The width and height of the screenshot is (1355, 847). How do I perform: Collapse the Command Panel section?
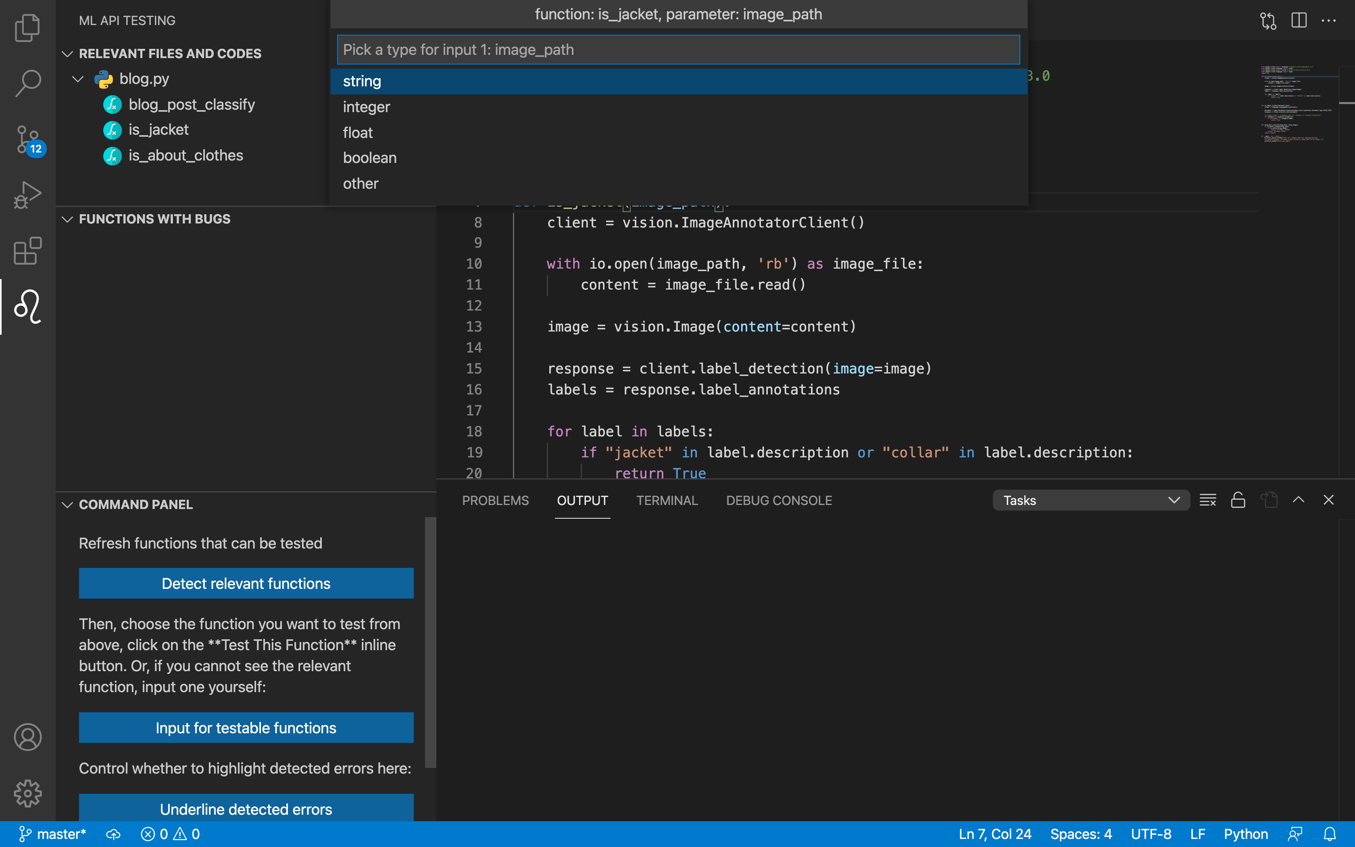tap(68, 505)
